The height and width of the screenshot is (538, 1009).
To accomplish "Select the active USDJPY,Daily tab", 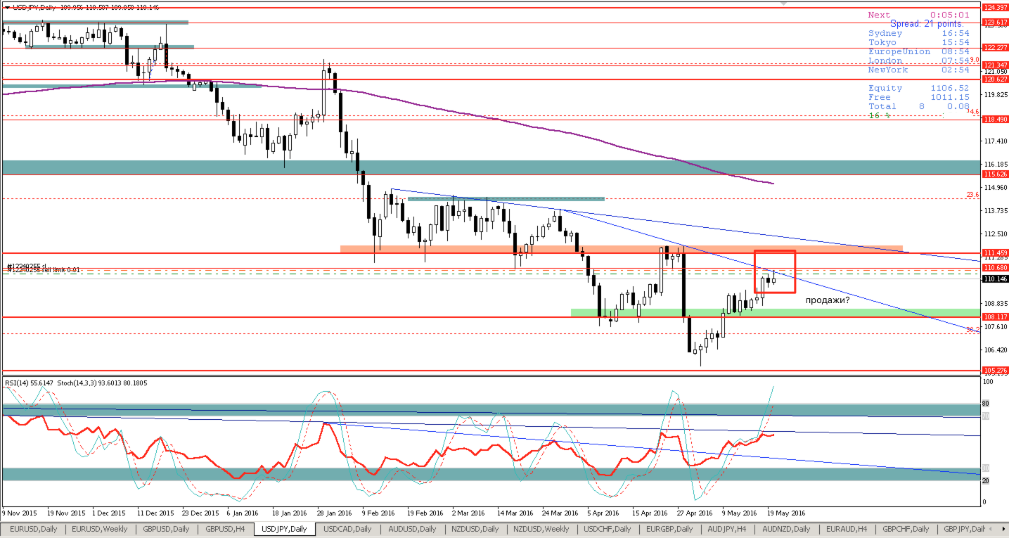I will 284,529.
